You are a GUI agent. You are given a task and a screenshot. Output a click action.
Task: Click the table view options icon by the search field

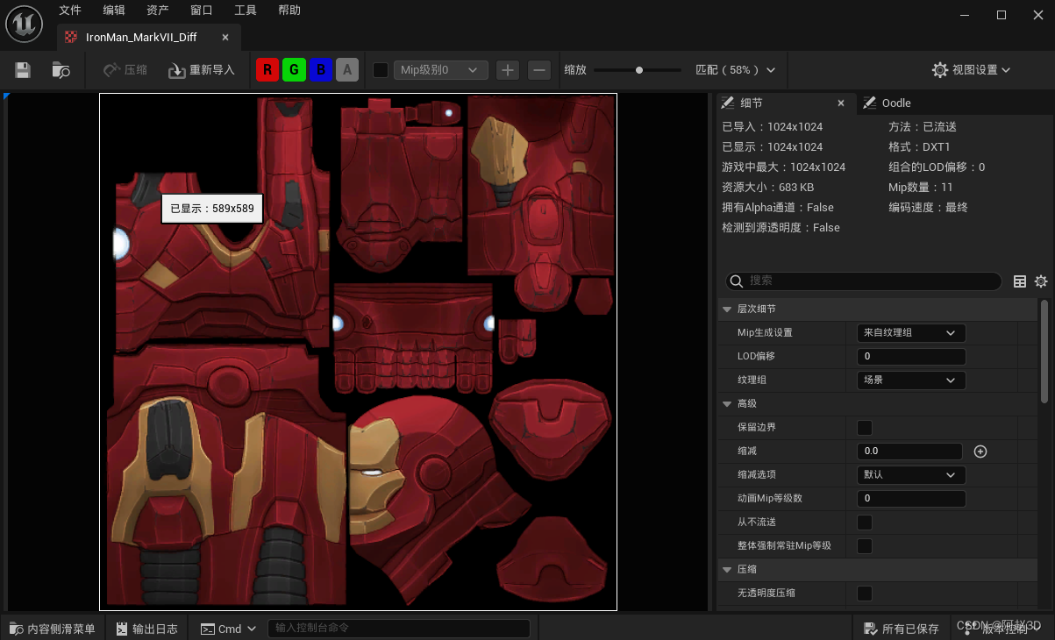click(x=1020, y=281)
